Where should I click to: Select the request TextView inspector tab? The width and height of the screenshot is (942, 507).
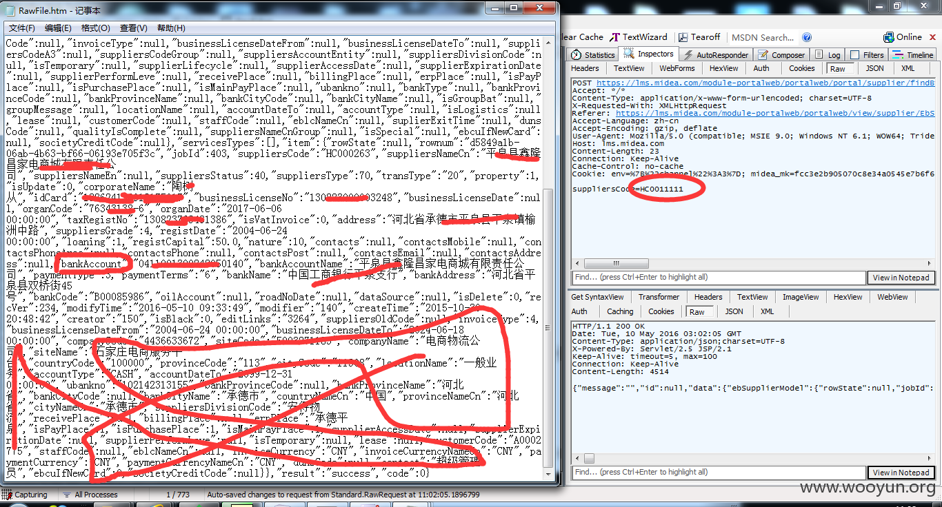coord(629,68)
